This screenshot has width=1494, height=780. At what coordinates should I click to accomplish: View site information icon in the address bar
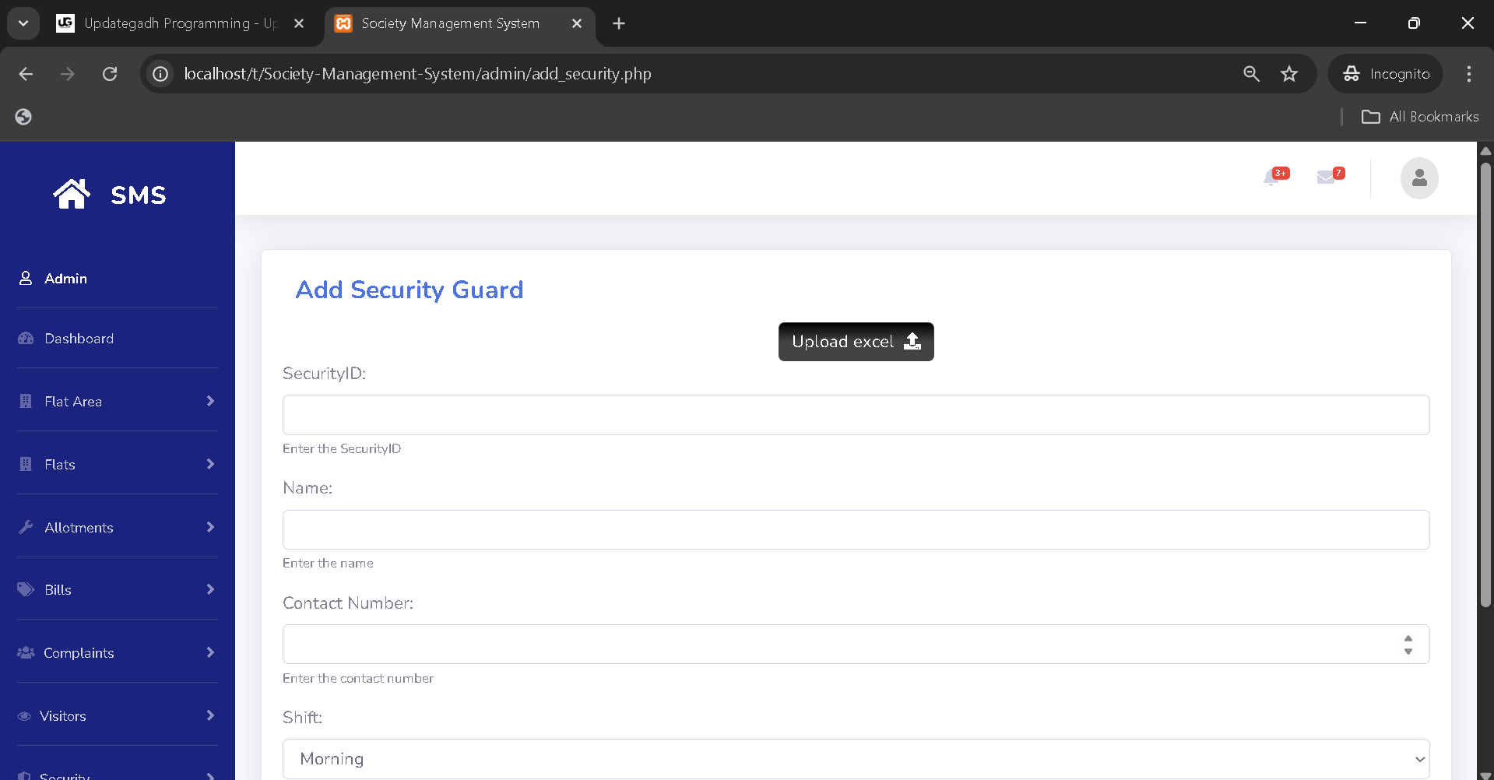160,74
